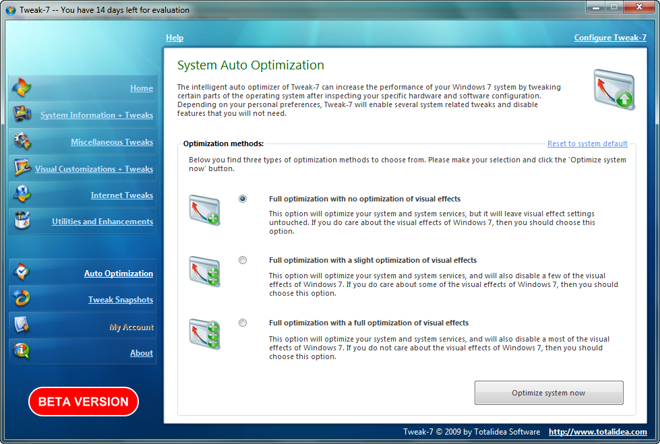Click the Auto Optimization clock icon
The image size is (660, 444).
point(22,272)
